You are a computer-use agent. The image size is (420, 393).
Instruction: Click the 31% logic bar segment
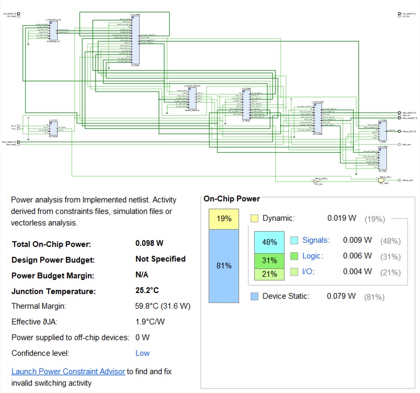[x=269, y=261]
